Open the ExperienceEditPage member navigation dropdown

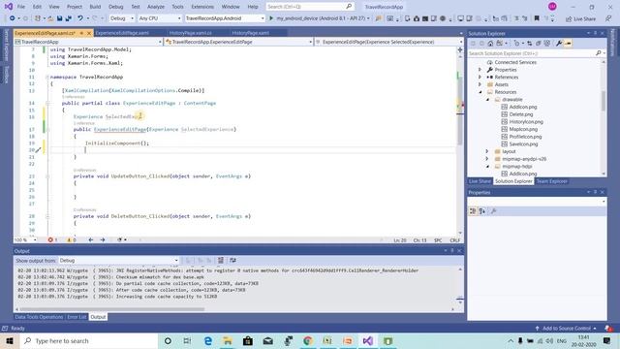[x=389, y=42]
